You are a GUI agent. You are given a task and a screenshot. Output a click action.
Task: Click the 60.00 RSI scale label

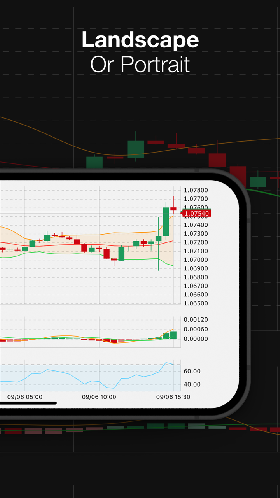pos(192,371)
